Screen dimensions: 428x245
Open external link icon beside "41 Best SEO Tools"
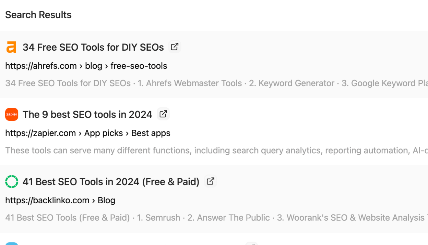[210, 181]
